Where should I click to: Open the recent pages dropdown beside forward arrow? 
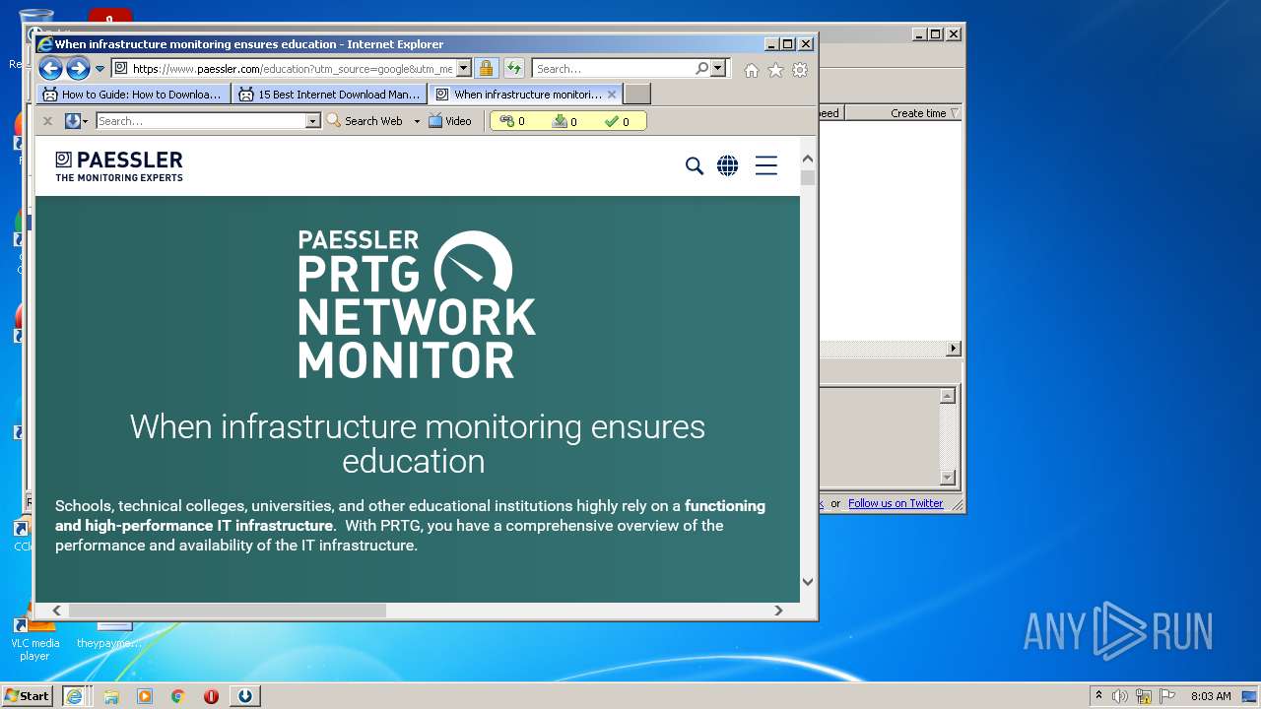point(100,69)
